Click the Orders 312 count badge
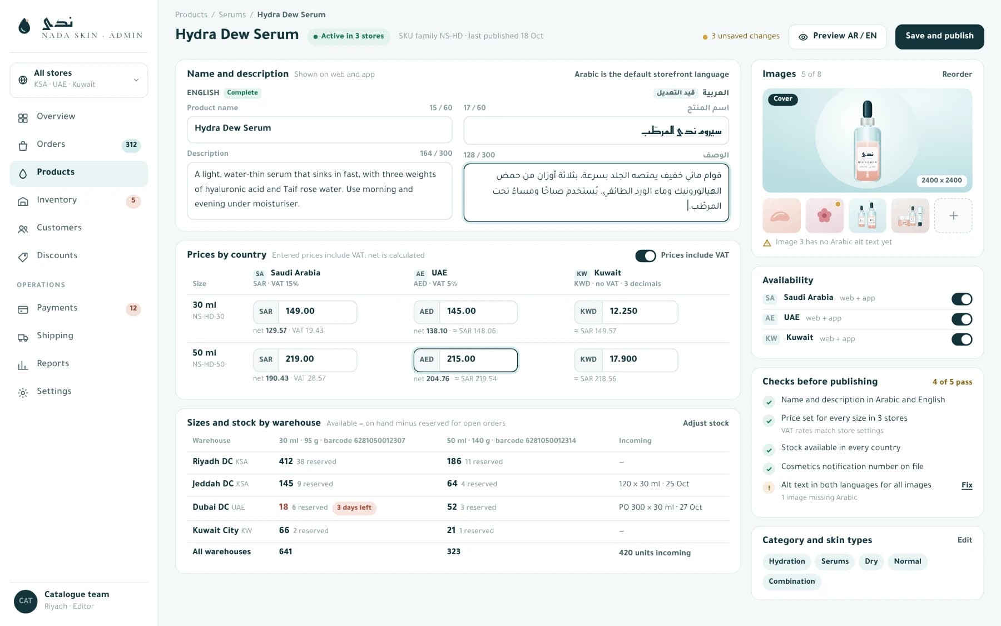This screenshot has height=626, width=1001. (x=131, y=145)
